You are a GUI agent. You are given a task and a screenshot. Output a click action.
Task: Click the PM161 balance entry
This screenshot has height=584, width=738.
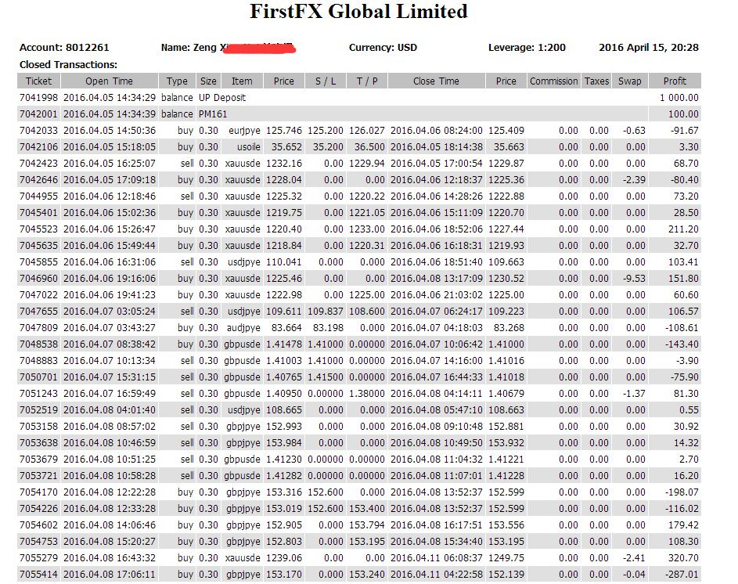[x=213, y=114]
